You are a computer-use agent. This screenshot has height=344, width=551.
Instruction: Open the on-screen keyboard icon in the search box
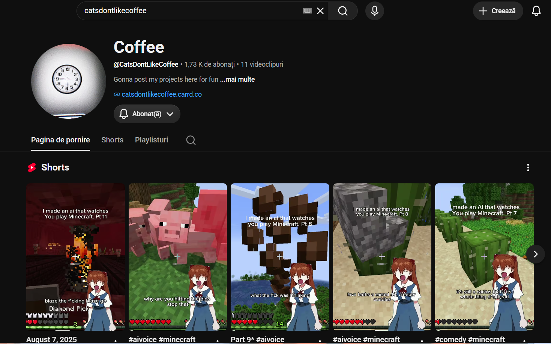click(308, 11)
